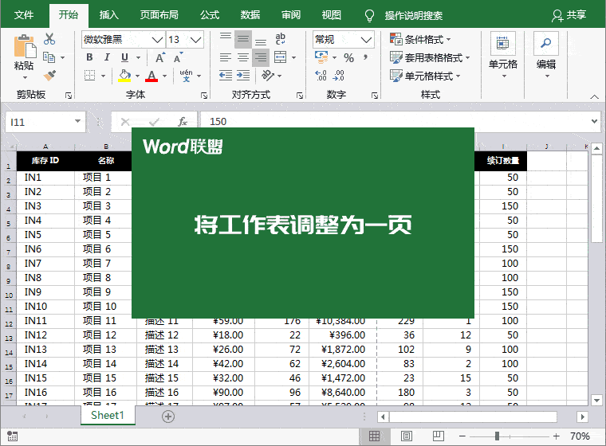Click the Cut scissors icon
The width and height of the screenshot is (606, 446).
pos(49,39)
